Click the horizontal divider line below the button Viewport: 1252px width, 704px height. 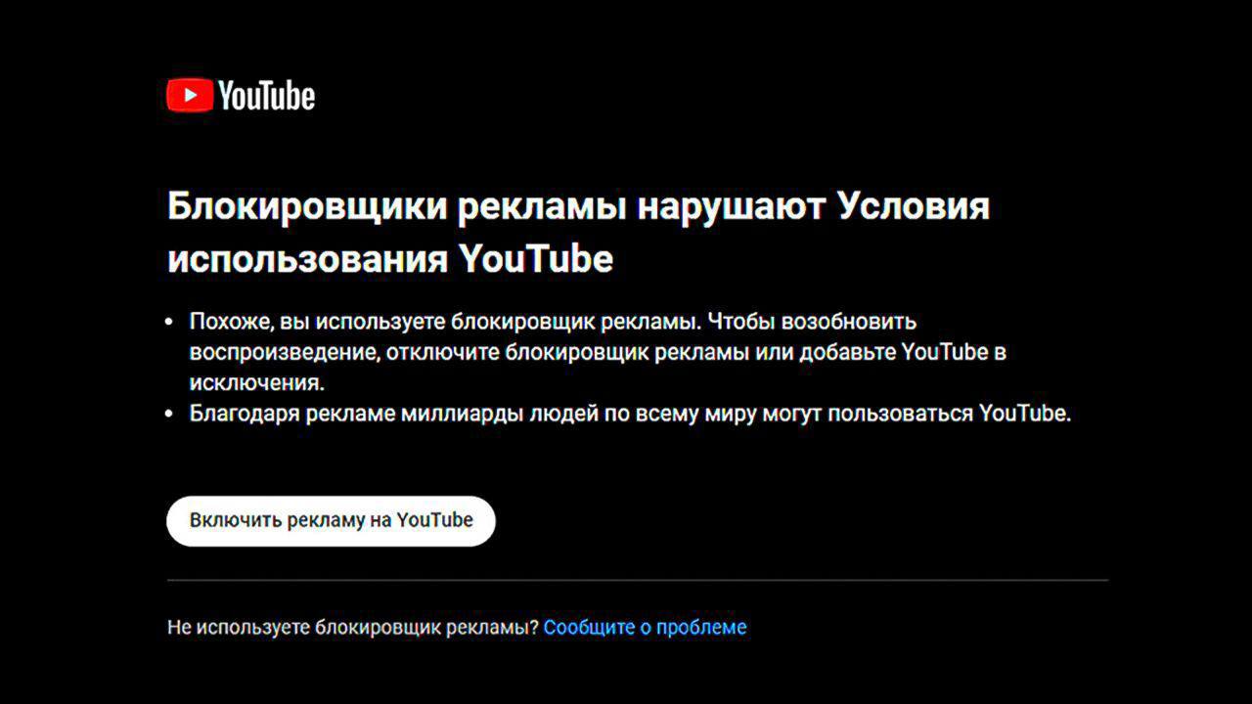point(637,580)
